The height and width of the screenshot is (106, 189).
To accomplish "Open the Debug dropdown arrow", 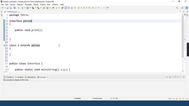I will click(25, 8).
